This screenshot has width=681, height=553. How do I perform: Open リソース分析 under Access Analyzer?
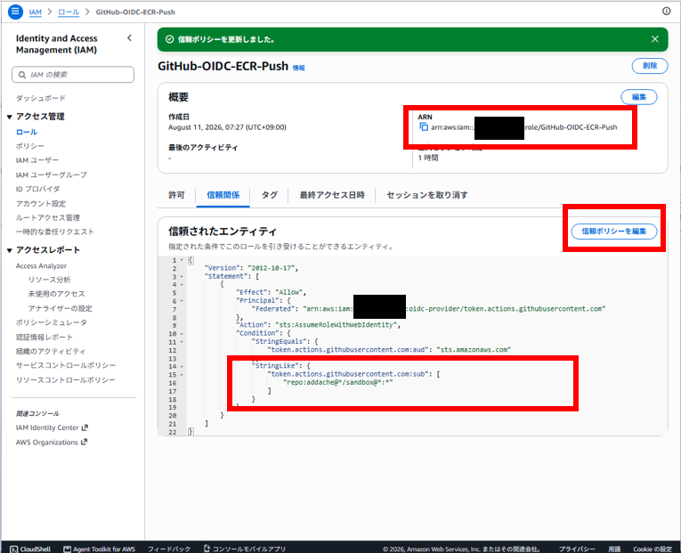[49, 280]
